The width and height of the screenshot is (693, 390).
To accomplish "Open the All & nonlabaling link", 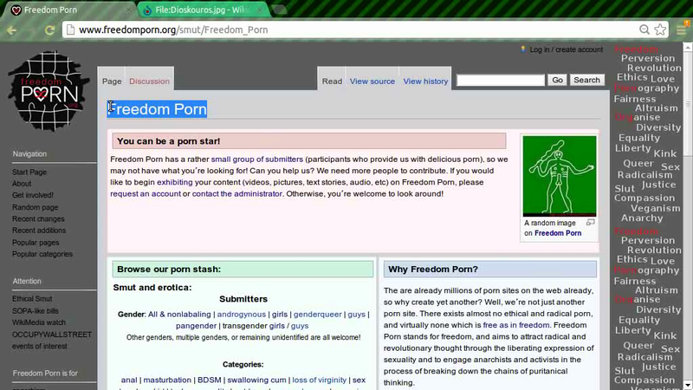I will [x=179, y=315].
